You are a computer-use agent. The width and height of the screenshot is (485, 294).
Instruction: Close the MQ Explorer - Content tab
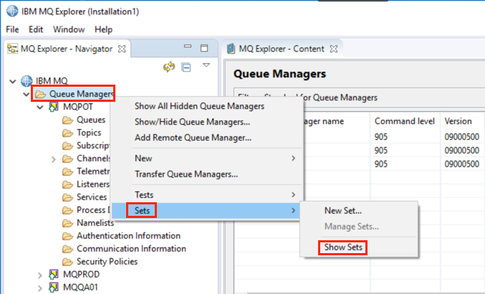pos(334,49)
